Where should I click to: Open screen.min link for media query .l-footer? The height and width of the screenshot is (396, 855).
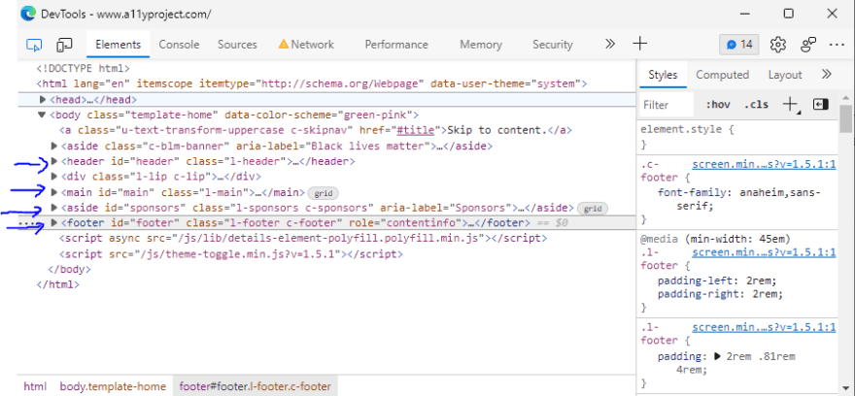[764, 252]
